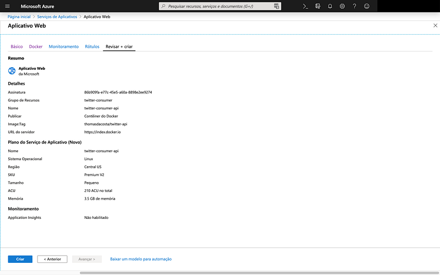Select thomasdacosta/twitter-api image tag value
This screenshot has width=440, height=275.
coord(106,124)
